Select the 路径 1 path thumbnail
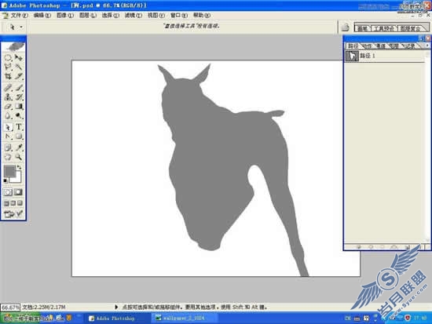Image resolution: width=432 pixels, height=324 pixels. (x=352, y=56)
